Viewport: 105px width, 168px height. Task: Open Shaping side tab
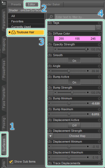pyautogui.click(x=4, y=45)
